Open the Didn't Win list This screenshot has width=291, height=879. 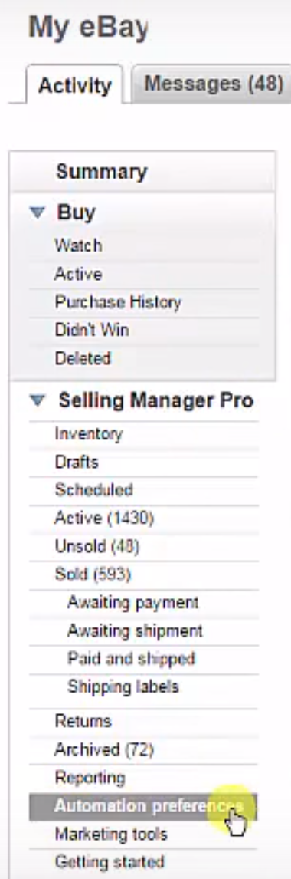tap(92, 330)
